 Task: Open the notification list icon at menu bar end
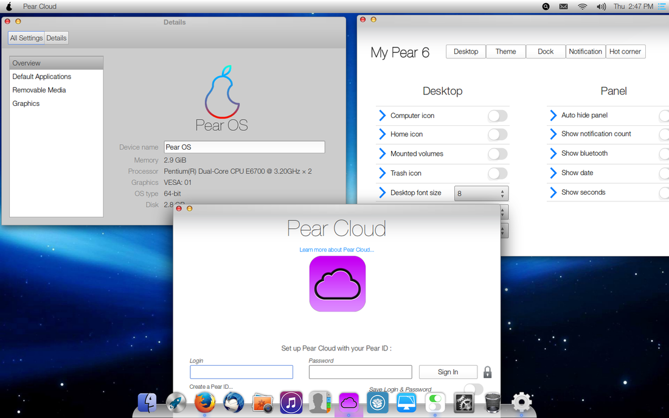661,7
